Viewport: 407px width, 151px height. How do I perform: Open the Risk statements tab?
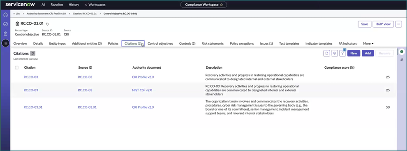(x=213, y=44)
